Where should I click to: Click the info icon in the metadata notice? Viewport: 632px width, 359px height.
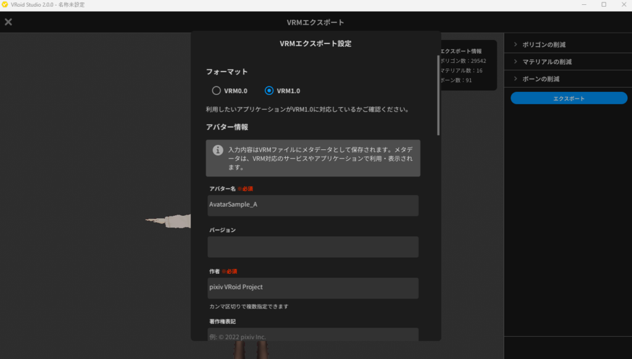[x=218, y=150]
